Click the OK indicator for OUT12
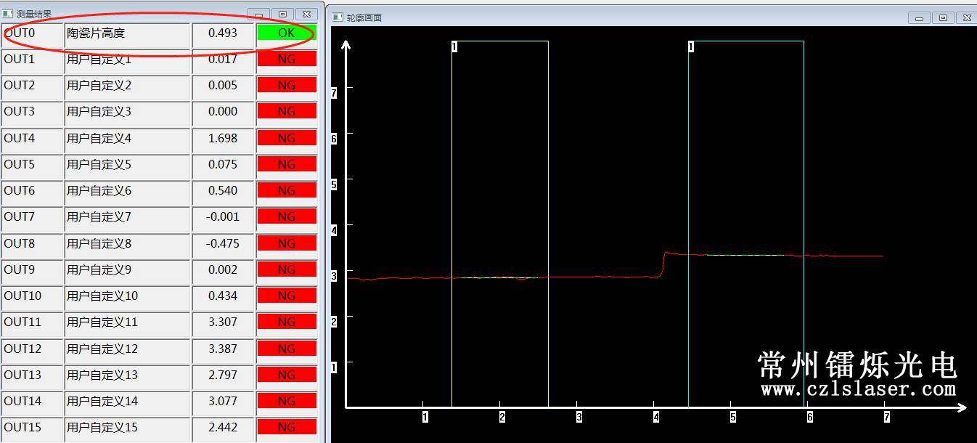 [286, 349]
